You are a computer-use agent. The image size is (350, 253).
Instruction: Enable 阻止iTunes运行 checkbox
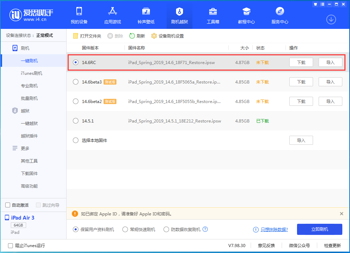(10, 245)
